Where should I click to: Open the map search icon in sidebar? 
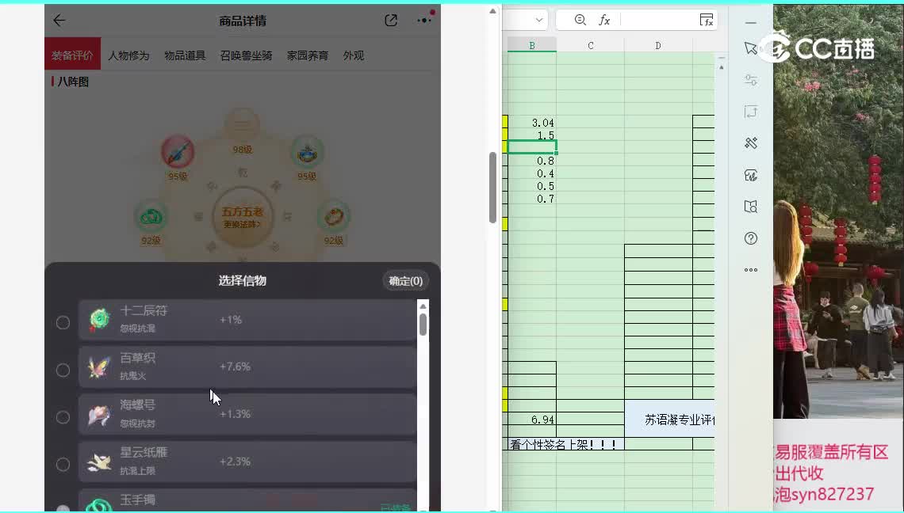751,207
